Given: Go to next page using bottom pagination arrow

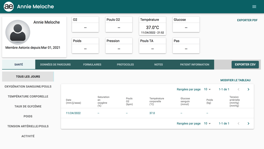Looking at the screenshot, I should pyautogui.click(x=248, y=124).
